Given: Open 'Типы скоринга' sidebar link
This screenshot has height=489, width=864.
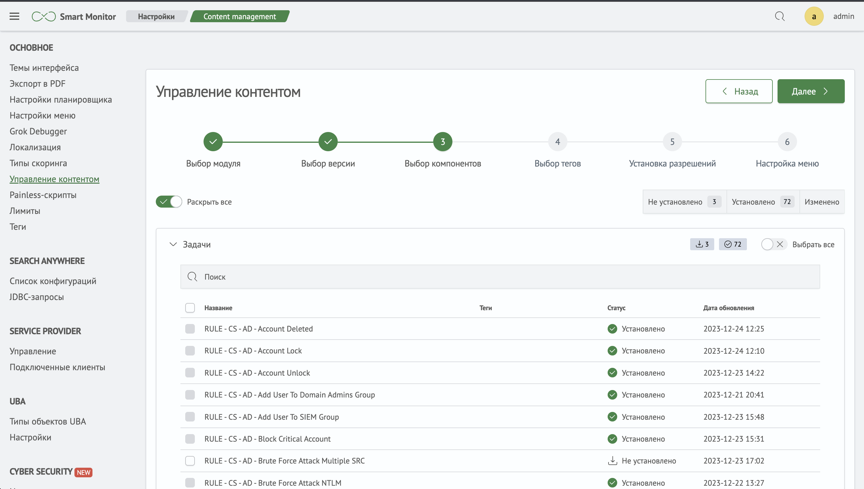Looking at the screenshot, I should click(38, 163).
